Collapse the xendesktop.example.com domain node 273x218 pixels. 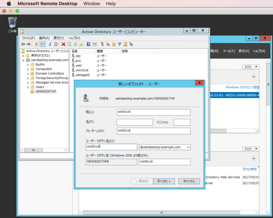23,60
